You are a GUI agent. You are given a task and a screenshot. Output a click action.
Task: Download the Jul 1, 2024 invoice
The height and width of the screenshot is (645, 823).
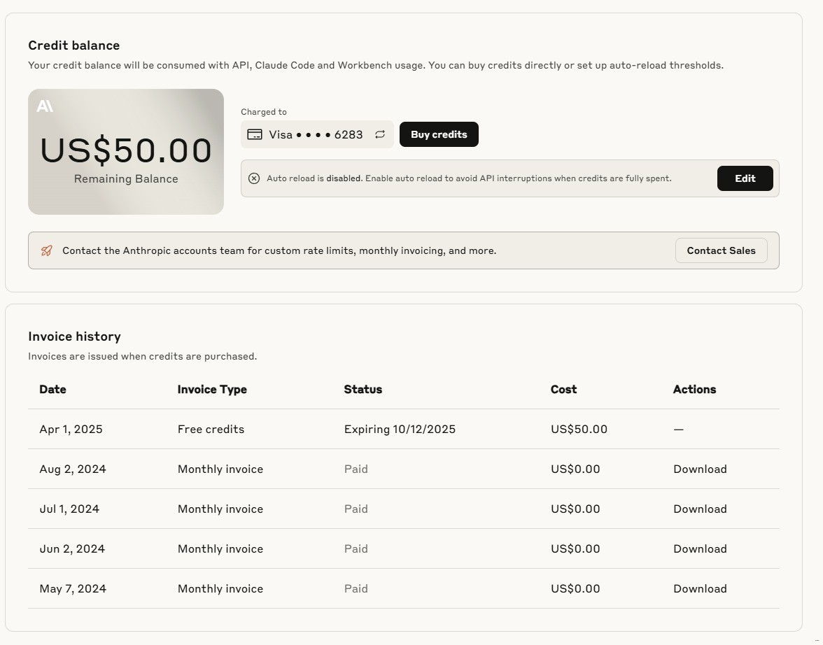point(700,509)
